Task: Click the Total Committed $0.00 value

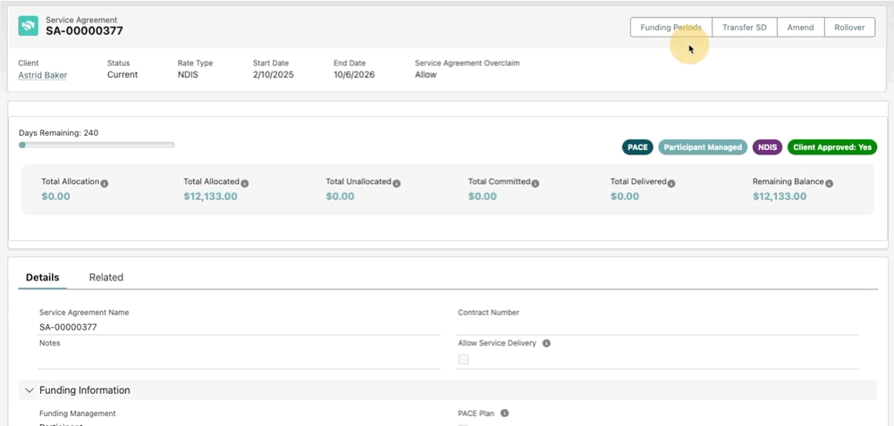Action: point(483,196)
